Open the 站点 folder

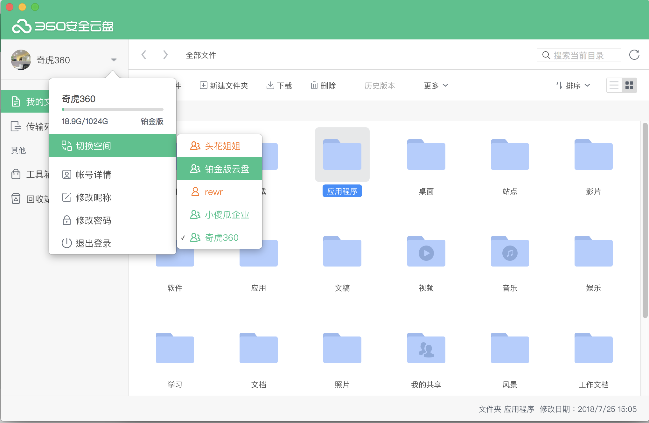point(510,155)
